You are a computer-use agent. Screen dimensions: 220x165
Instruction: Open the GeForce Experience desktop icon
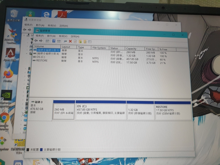pyautogui.click(x=6, y=99)
